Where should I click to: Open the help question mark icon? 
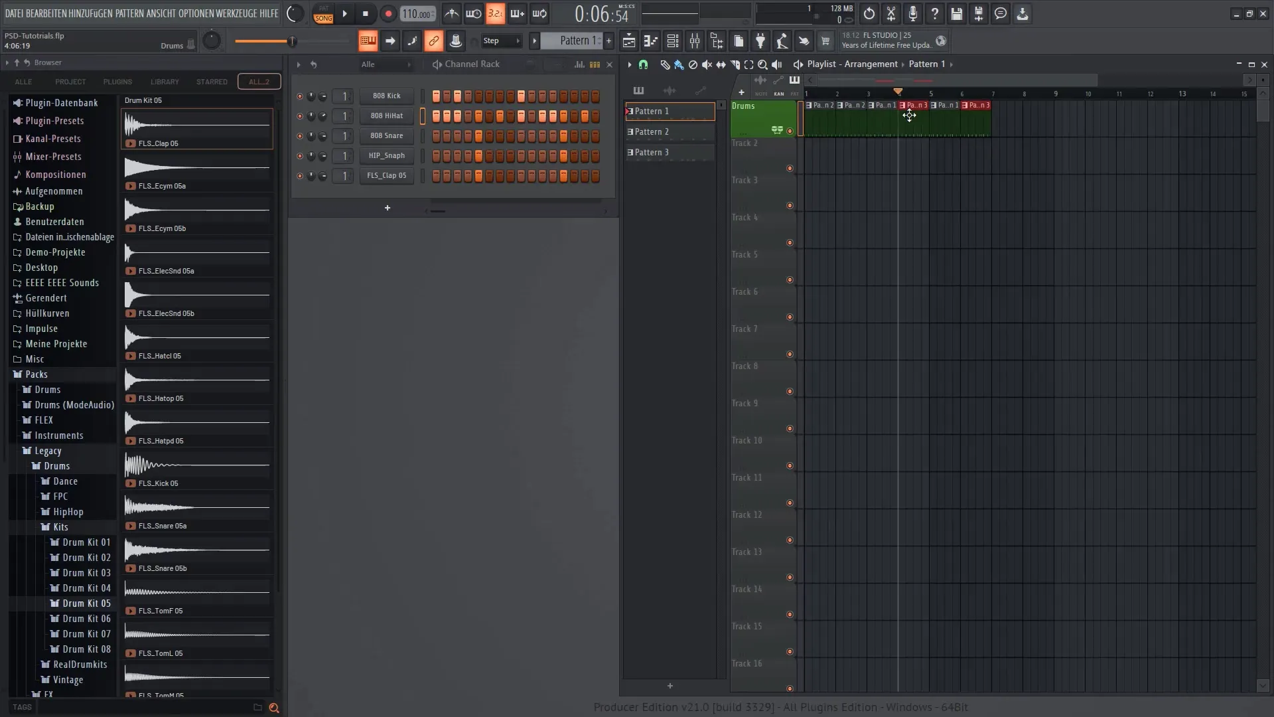click(x=935, y=13)
